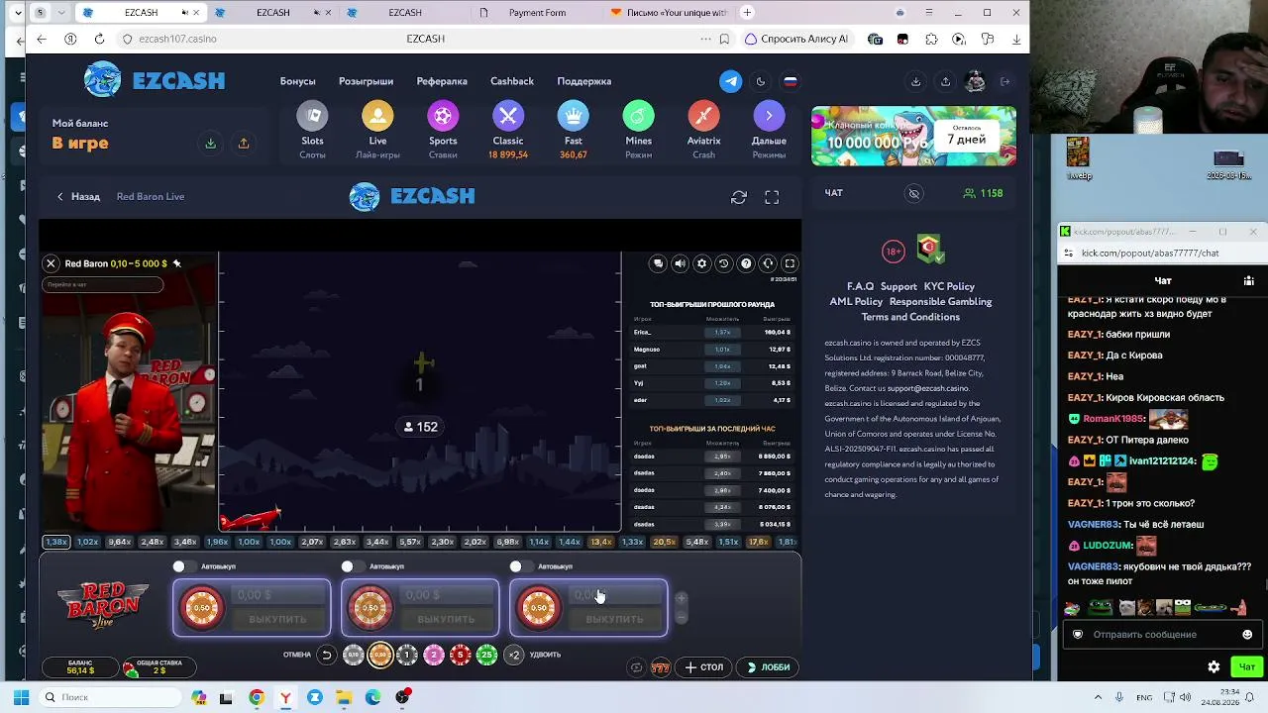This screenshot has height=713, width=1268.
Task: Click the deposit icon in the balance panel
Action: (x=211, y=144)
